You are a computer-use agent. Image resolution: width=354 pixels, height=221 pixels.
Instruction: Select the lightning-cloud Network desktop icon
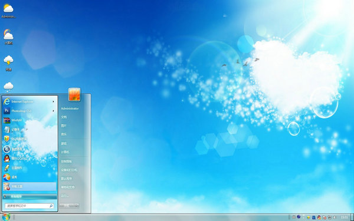[x=8, y=63]
